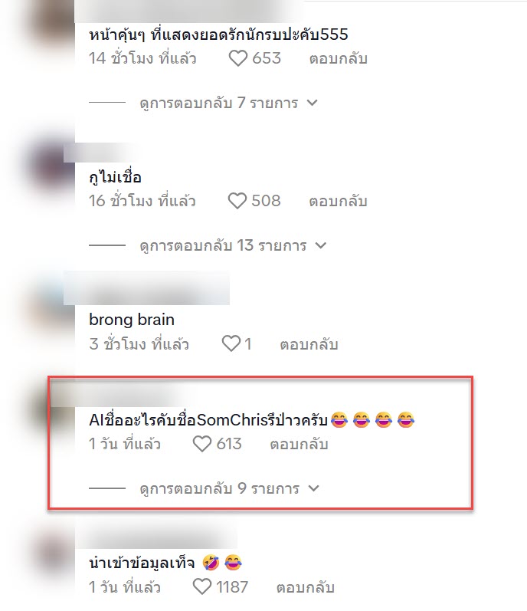This screenshot has width=527, height=611.
Task: Reply to the SomChris AI comment
Action: (x=299, y=444)
